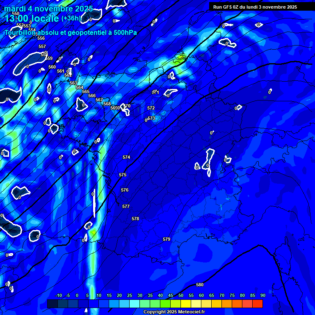Image resolution: width=315 pixels, height=315 pixels.
Task: Click the red swatch at legend's right end
Action: [258, 304]
